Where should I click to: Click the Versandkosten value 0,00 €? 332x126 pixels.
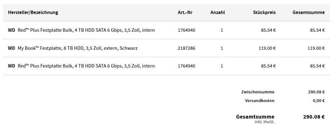[319, 101]
